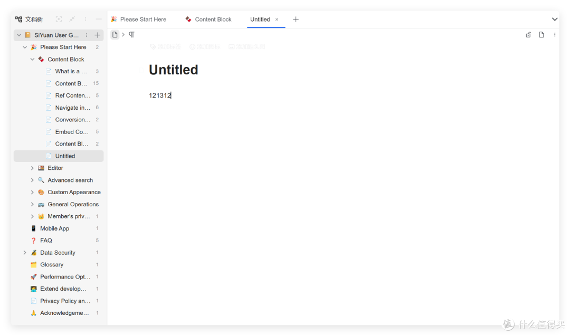Open 'Performance Opt...' document
Image resolution: width=570 pixels, height=336 pixels.
click(59, 277)
